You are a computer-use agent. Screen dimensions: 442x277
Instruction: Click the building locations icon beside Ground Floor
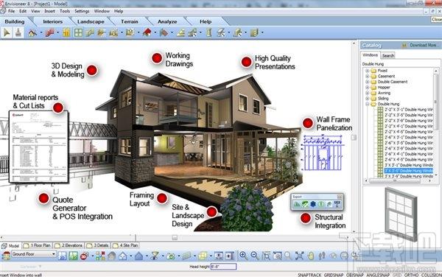6,256
